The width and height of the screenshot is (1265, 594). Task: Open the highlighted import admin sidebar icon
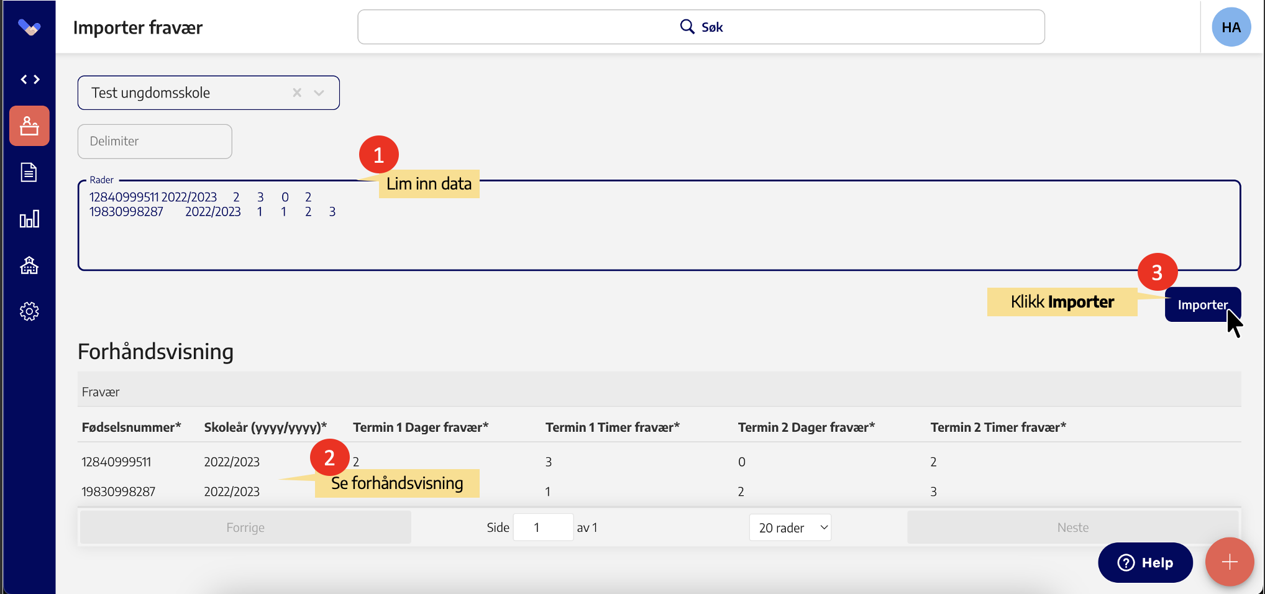tap(29, 126)
